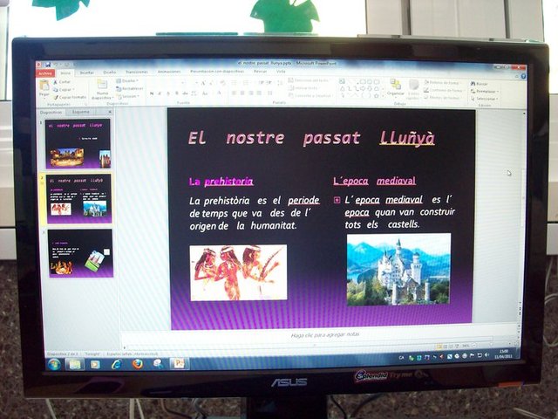The image size is (558, 419).
Task: Click the zoom slider in status bar
Action: [x=491, y=345]
